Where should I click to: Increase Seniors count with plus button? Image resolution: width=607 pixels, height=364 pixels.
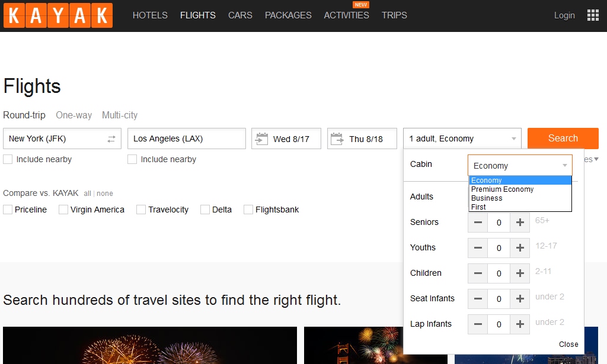click(520, 223)
